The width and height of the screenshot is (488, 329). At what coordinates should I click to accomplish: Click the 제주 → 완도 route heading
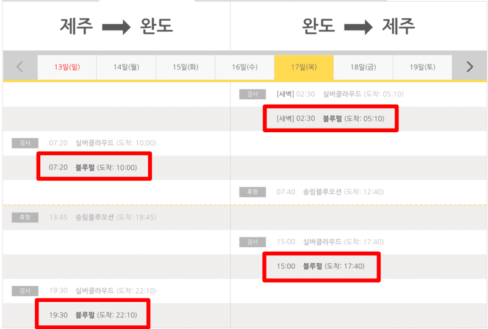coord(117,26)
